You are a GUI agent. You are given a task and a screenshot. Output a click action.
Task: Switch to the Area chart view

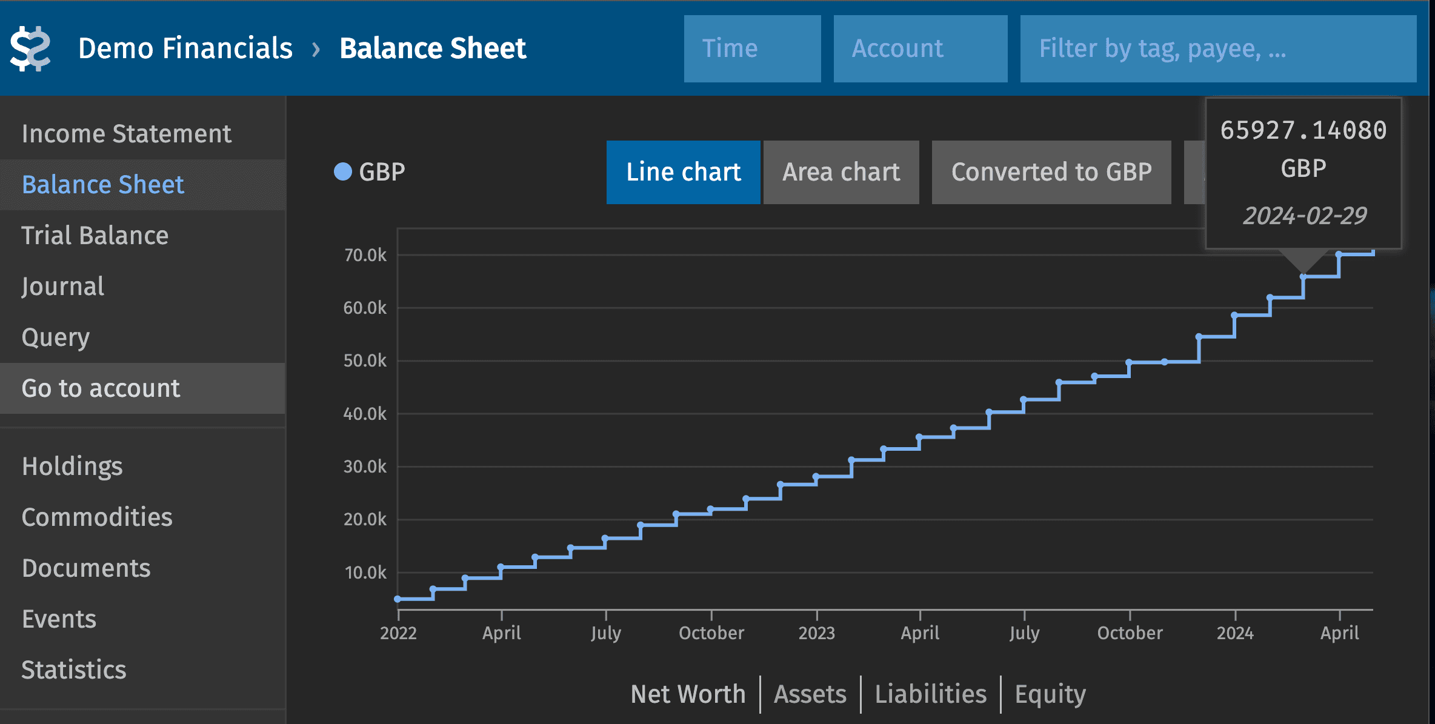(841, 172)
